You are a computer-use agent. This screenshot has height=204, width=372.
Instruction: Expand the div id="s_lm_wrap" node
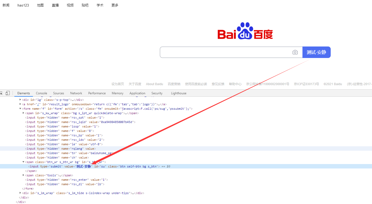[20, 193]
